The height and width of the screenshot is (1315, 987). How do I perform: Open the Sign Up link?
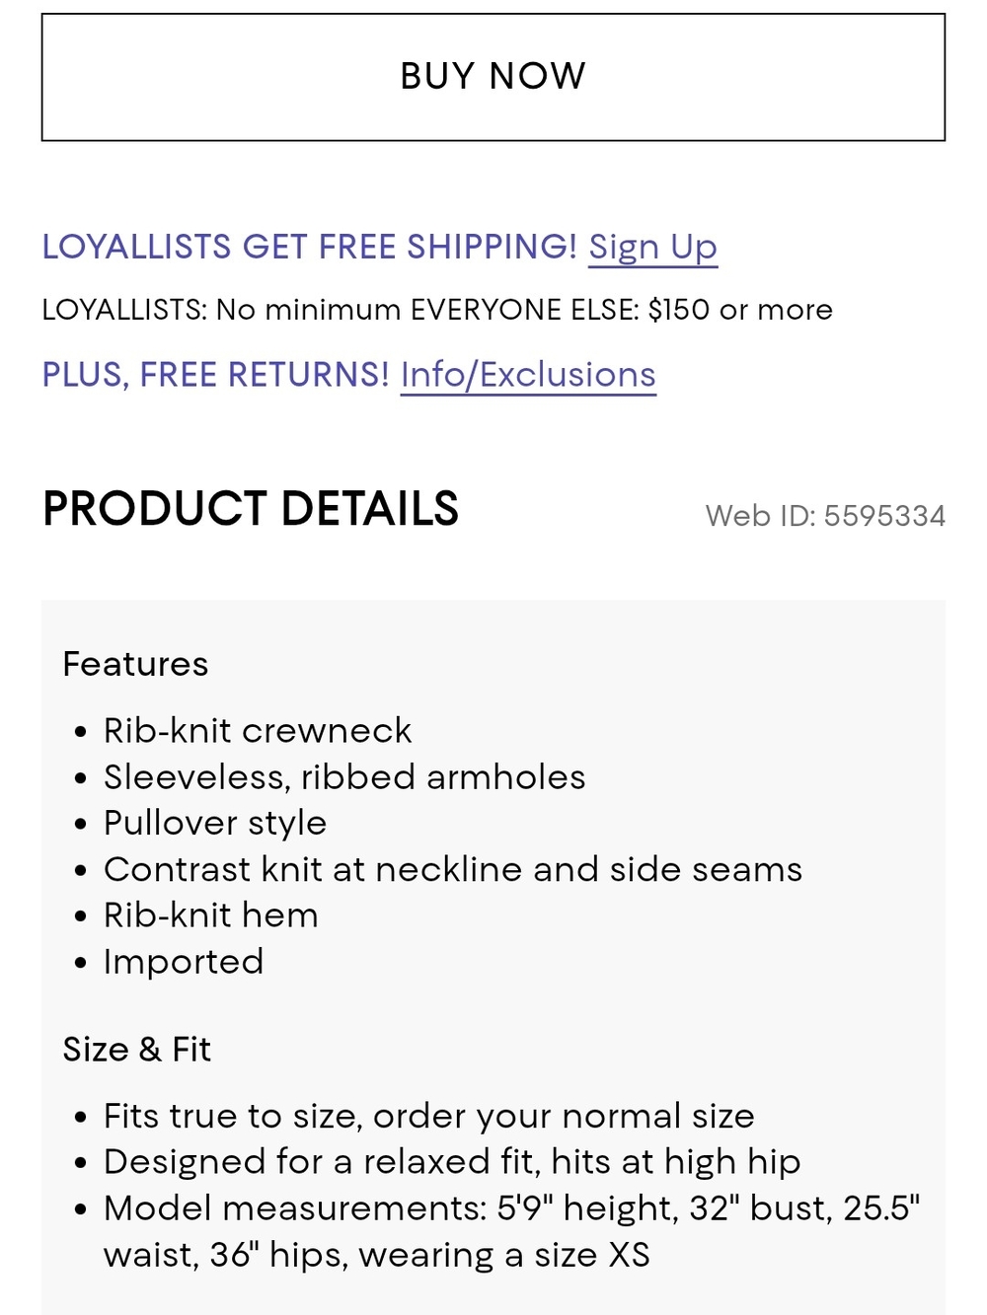tap(652, 247)
